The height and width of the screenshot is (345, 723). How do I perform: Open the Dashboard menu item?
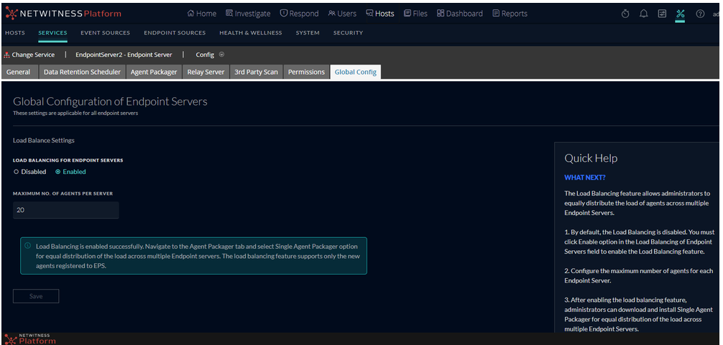coord(461,14)
